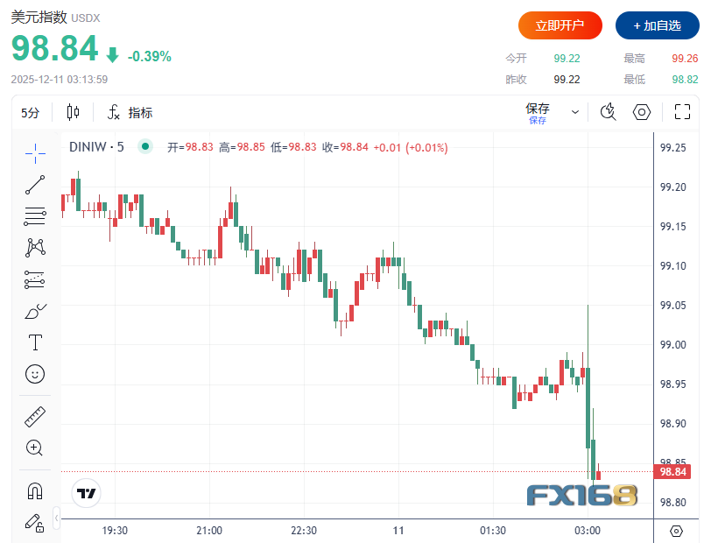Image resolution: width=711 pixels, height=543 pixels.
Task: Select the text annotation tool
Action: pyautogui.click(x=35, y=342)
